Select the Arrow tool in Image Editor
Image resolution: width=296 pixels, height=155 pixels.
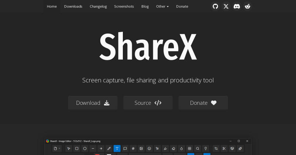coord(101,148)
